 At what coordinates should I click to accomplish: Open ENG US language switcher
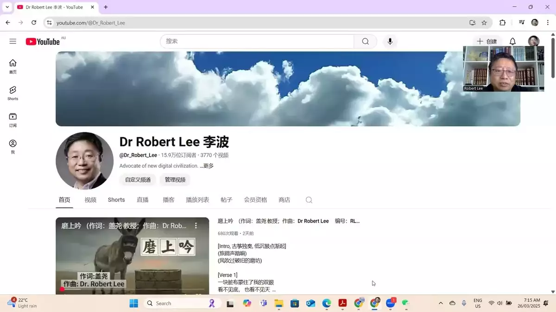click(x=478, y=303)
